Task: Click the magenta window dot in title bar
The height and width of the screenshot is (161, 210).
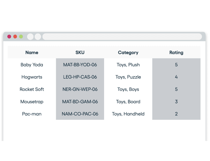Action: [9, 36]
